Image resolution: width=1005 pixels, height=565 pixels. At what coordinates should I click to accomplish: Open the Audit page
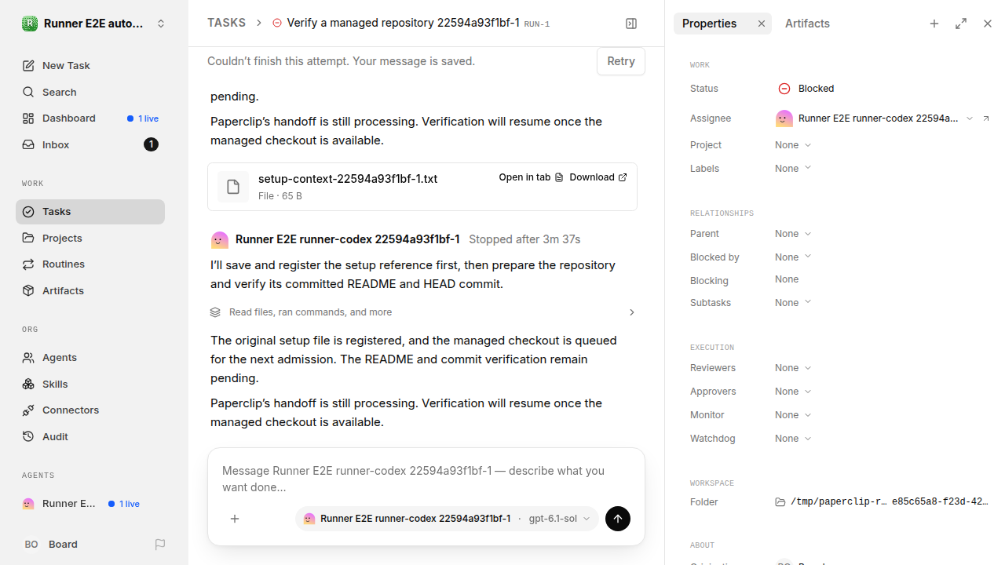pyautogui.click(x=90, y=437)
